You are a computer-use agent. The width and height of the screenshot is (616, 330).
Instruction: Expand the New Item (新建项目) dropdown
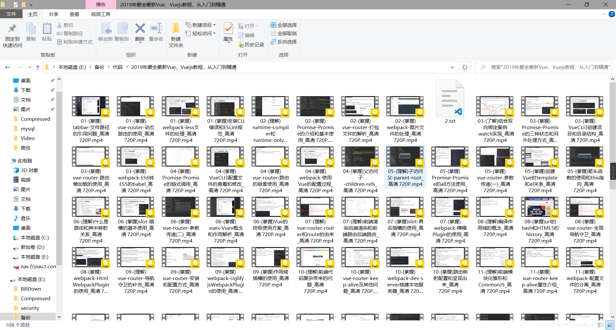(201, 25)
